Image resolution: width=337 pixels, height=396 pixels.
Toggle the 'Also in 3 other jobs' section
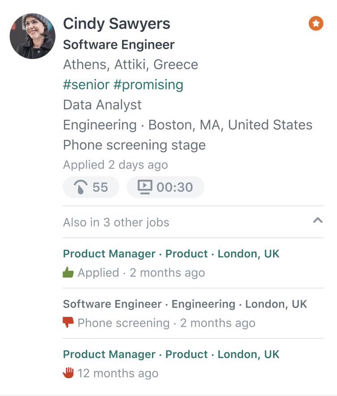[193, 222]
